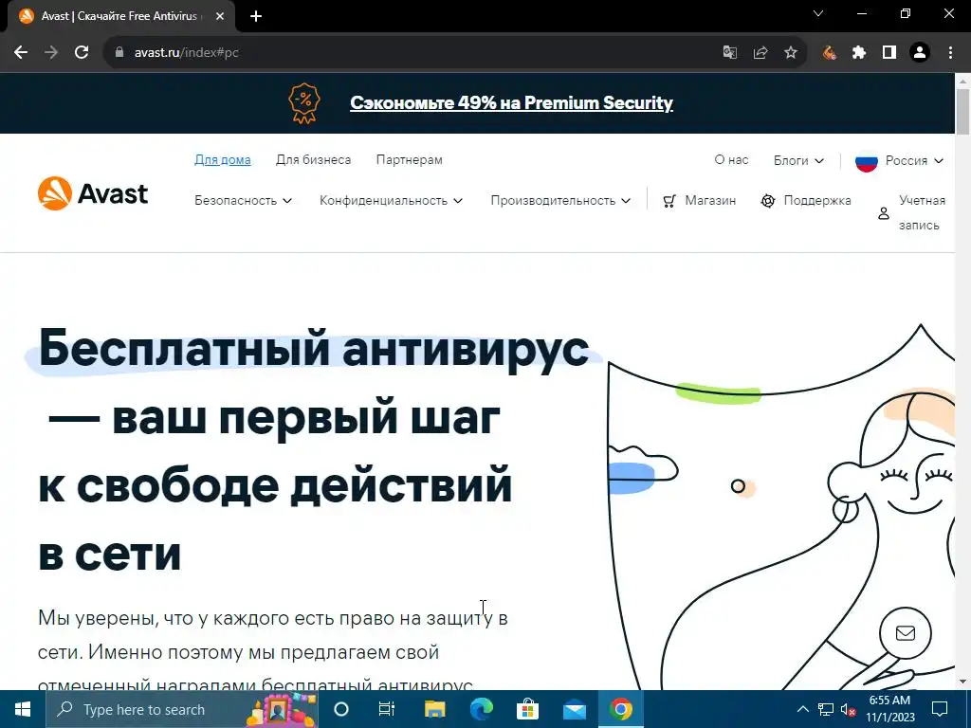
Task: Open the Chrome profile avatar
Action: (920, 53)
